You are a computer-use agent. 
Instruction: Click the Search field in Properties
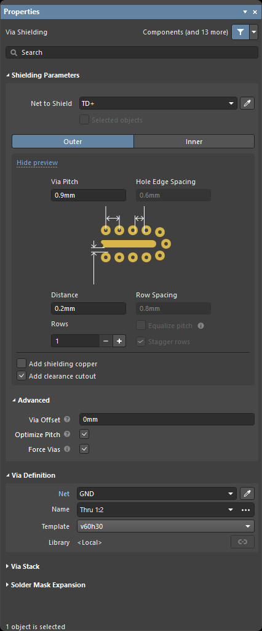(132, 52)
